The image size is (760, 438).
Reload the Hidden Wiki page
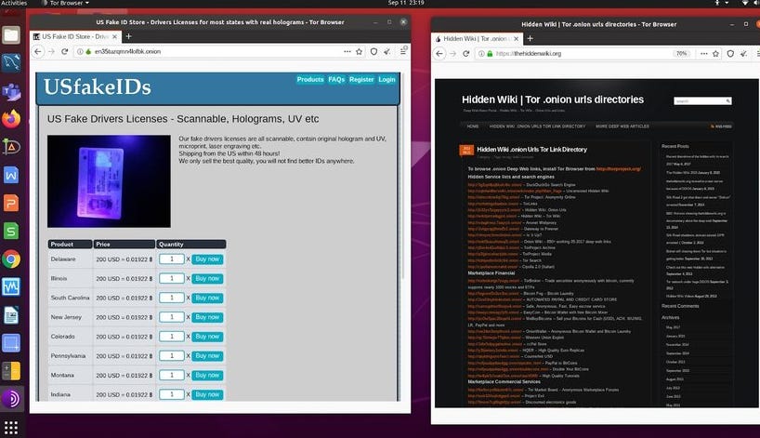point(465,53)
